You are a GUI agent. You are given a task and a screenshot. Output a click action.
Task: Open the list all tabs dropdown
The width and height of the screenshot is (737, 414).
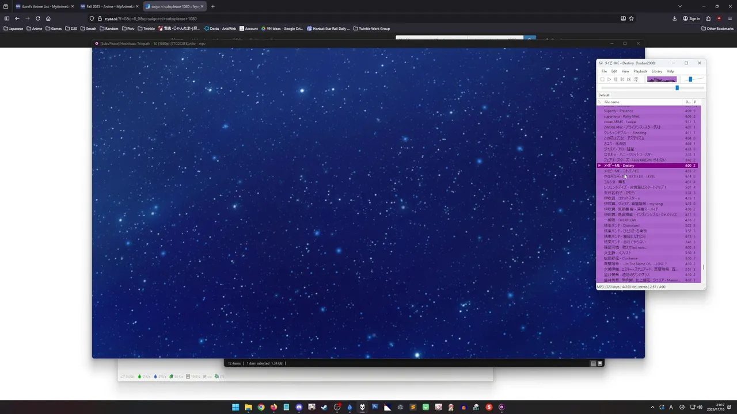pos(680,6)
